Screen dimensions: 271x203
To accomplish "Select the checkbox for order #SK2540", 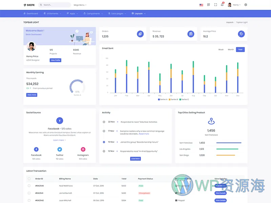I will pos(29,186).
